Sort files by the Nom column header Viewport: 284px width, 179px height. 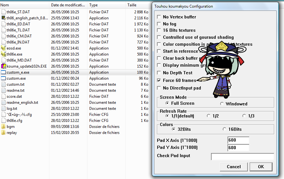pos(24,5)
